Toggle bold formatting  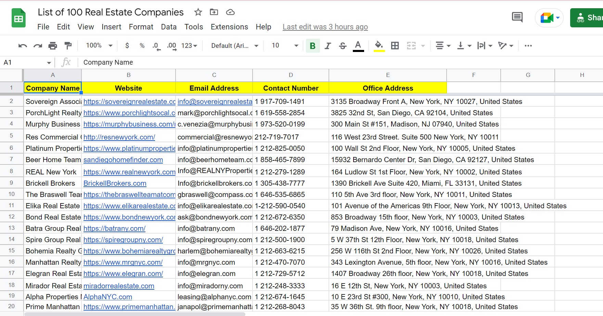pos(312,46)
